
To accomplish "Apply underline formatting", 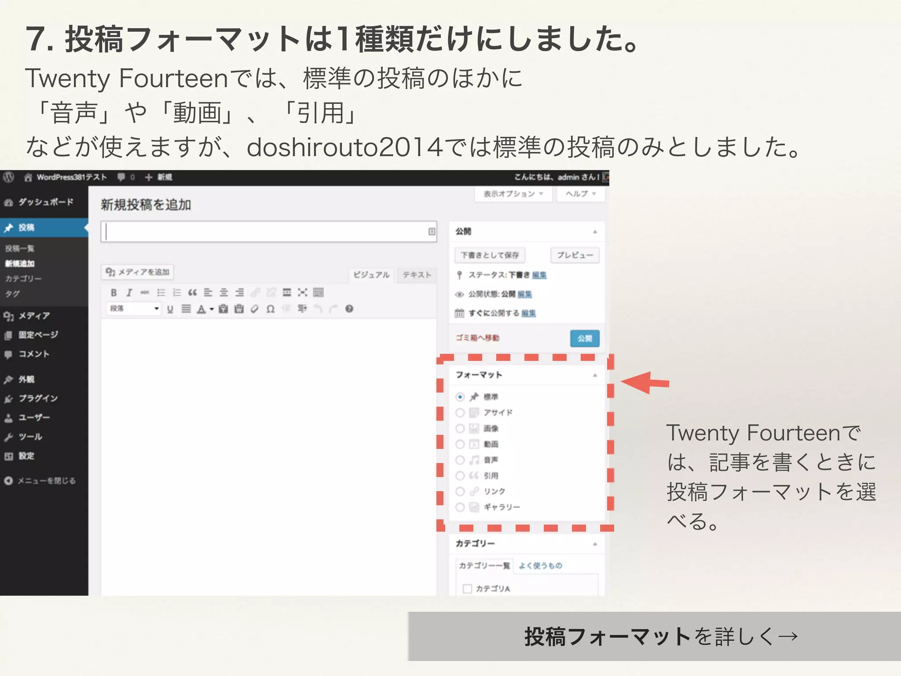I will point(170,309).
